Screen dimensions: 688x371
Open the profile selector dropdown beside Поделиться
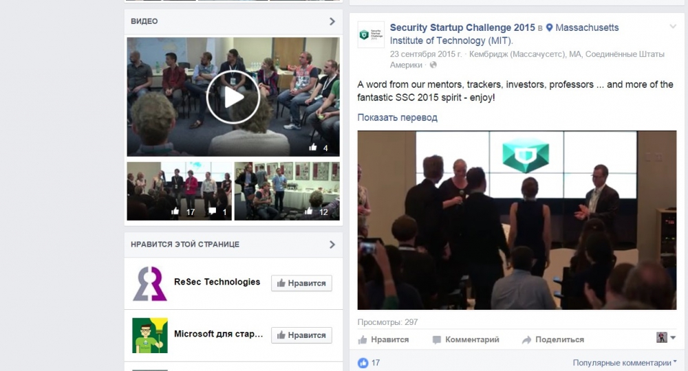coord(666,337)
